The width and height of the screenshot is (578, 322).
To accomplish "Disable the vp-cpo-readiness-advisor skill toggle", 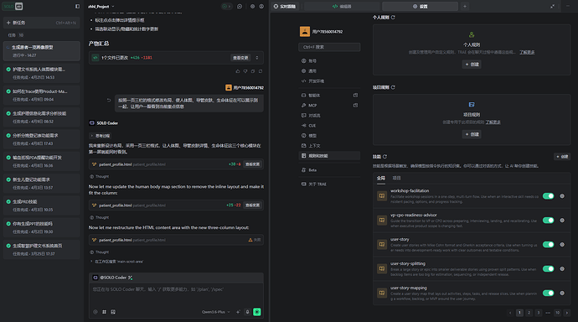I will click(548, 221).
